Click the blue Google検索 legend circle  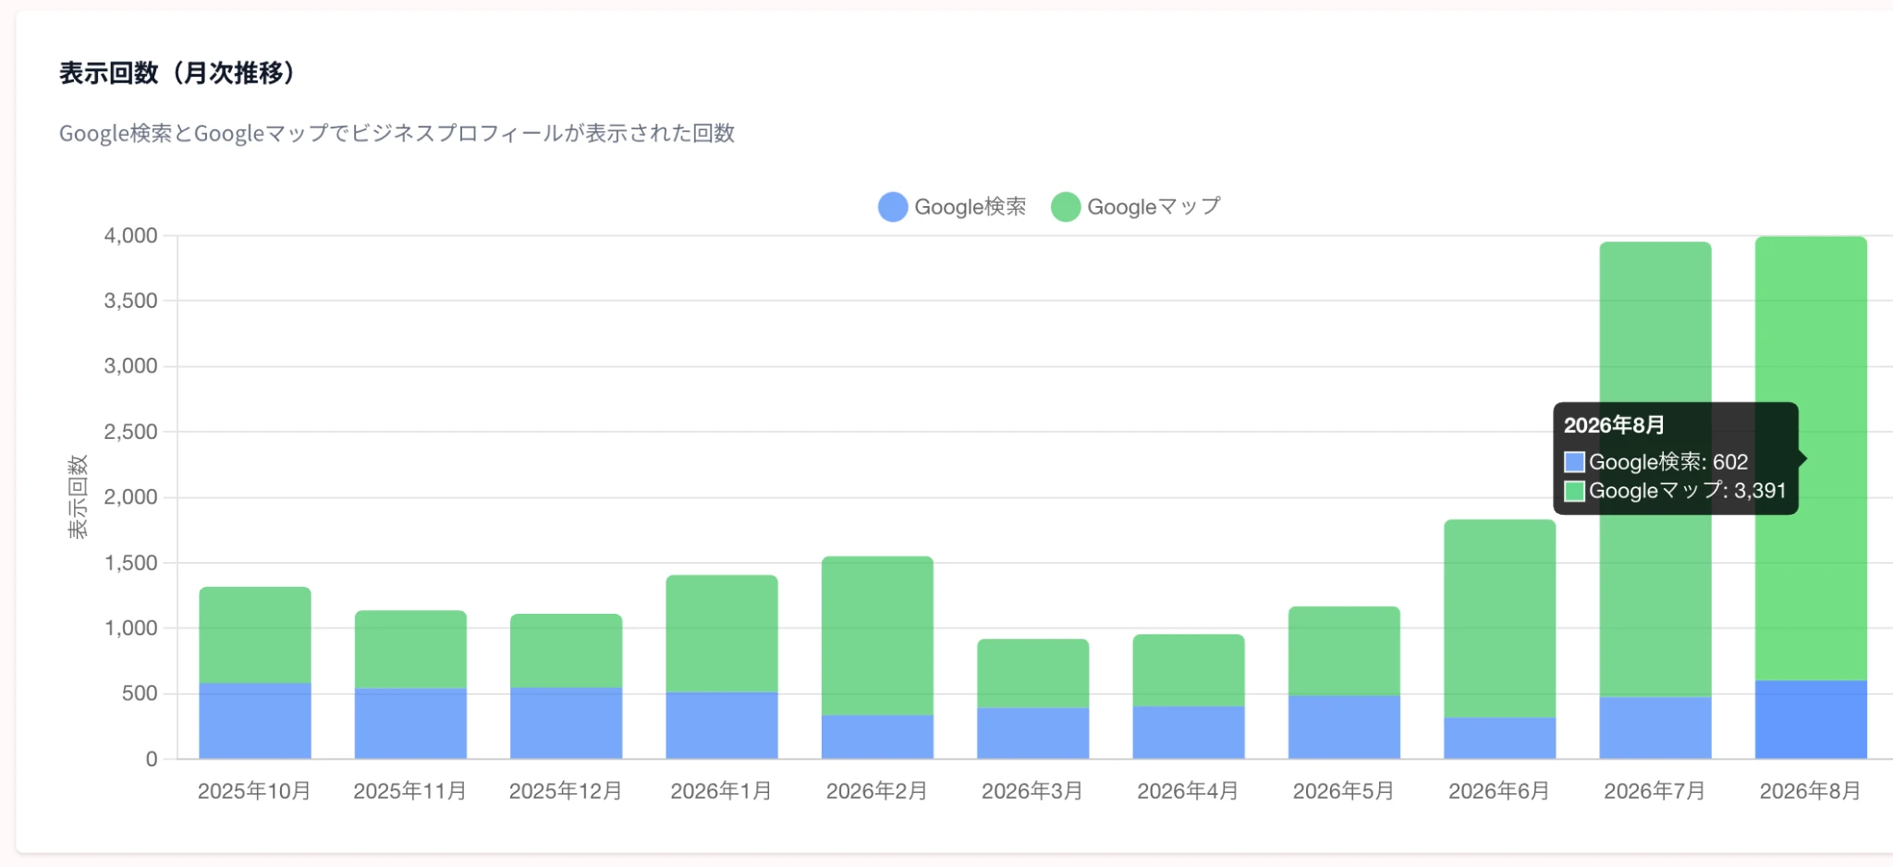click(x=893, y=207)
